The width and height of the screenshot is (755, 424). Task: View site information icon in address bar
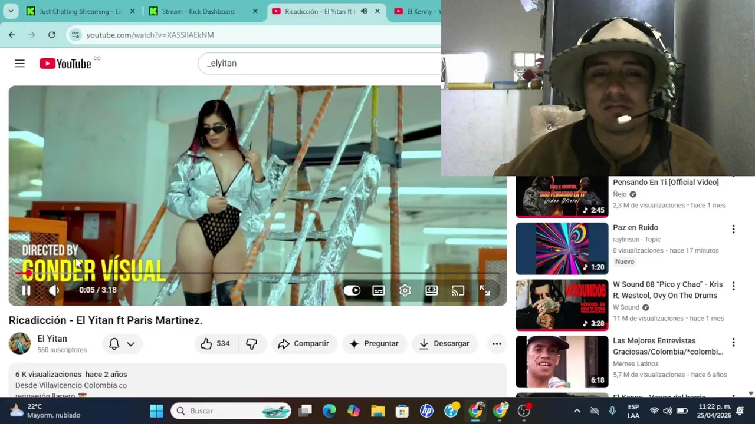[x=75, y=35]
